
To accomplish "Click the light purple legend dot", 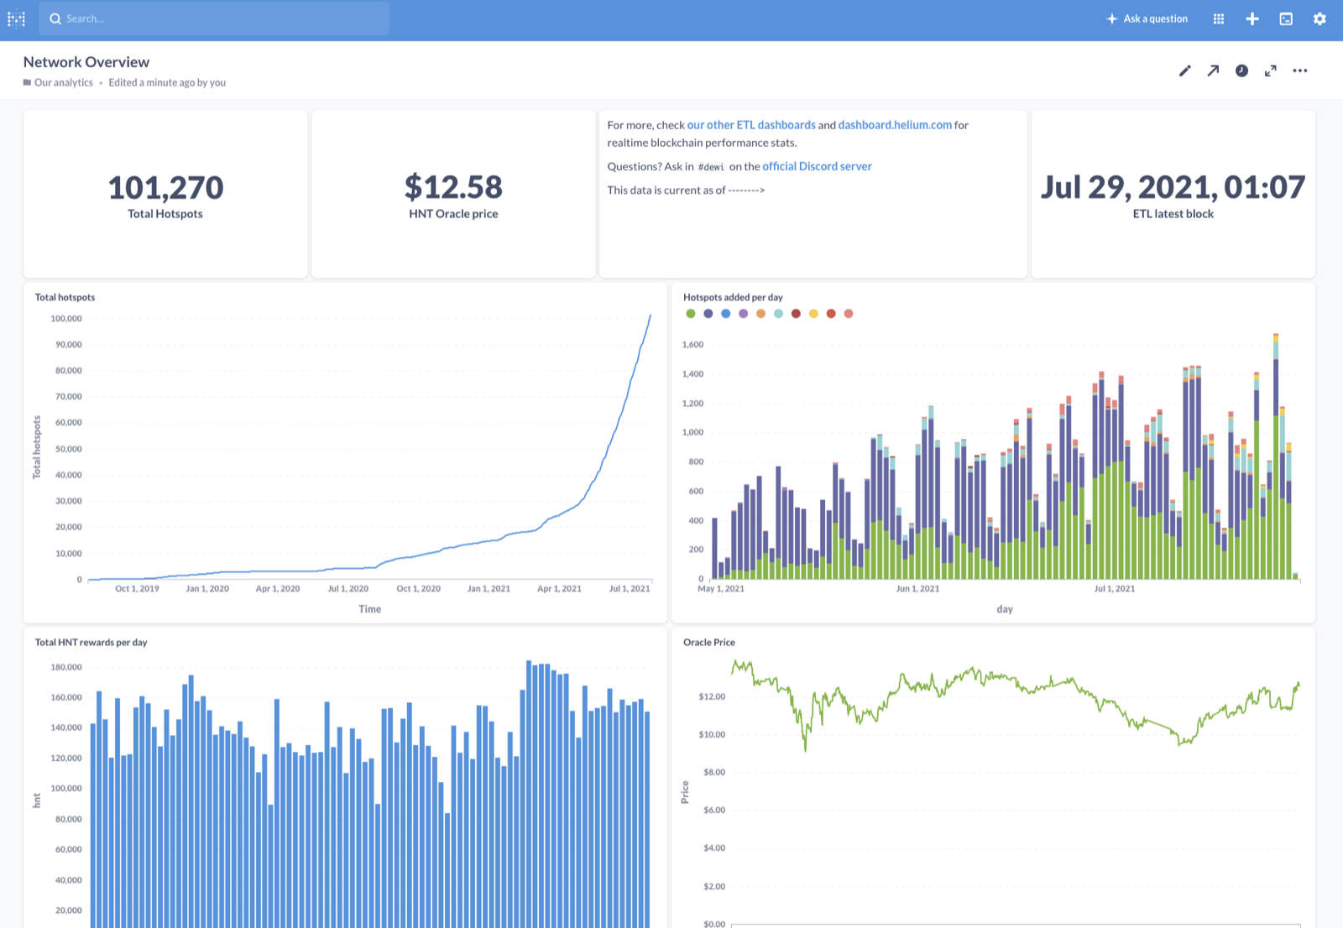I will coord(744,314).
